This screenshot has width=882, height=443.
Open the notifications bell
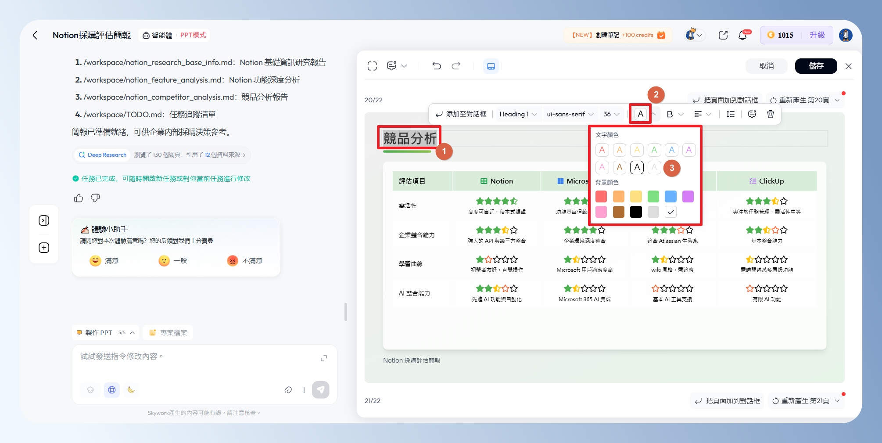(742, 35)
